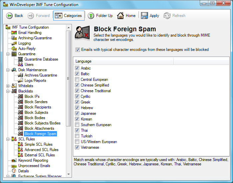
Task: Maximize the IMF Tune Configuration window
Action: click(212, 3)
